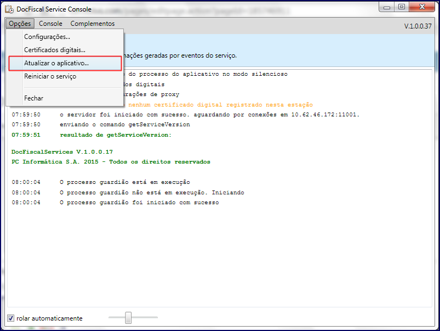Click log line 'O processo guardião está em execução'
The width and height of the screenshot is (440, 331).
(125, 182)
